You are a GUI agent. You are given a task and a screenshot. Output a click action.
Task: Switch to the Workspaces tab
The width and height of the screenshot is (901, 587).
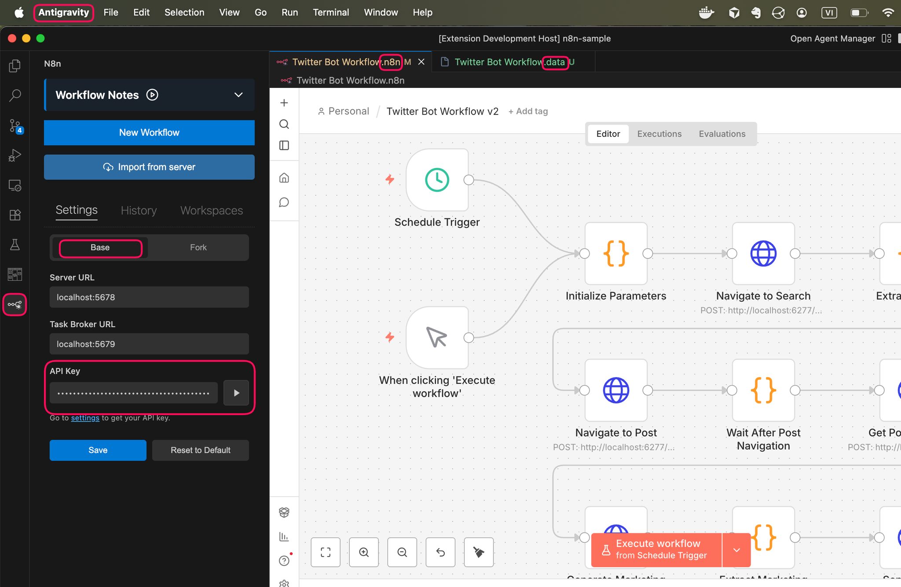pos(212,210)
